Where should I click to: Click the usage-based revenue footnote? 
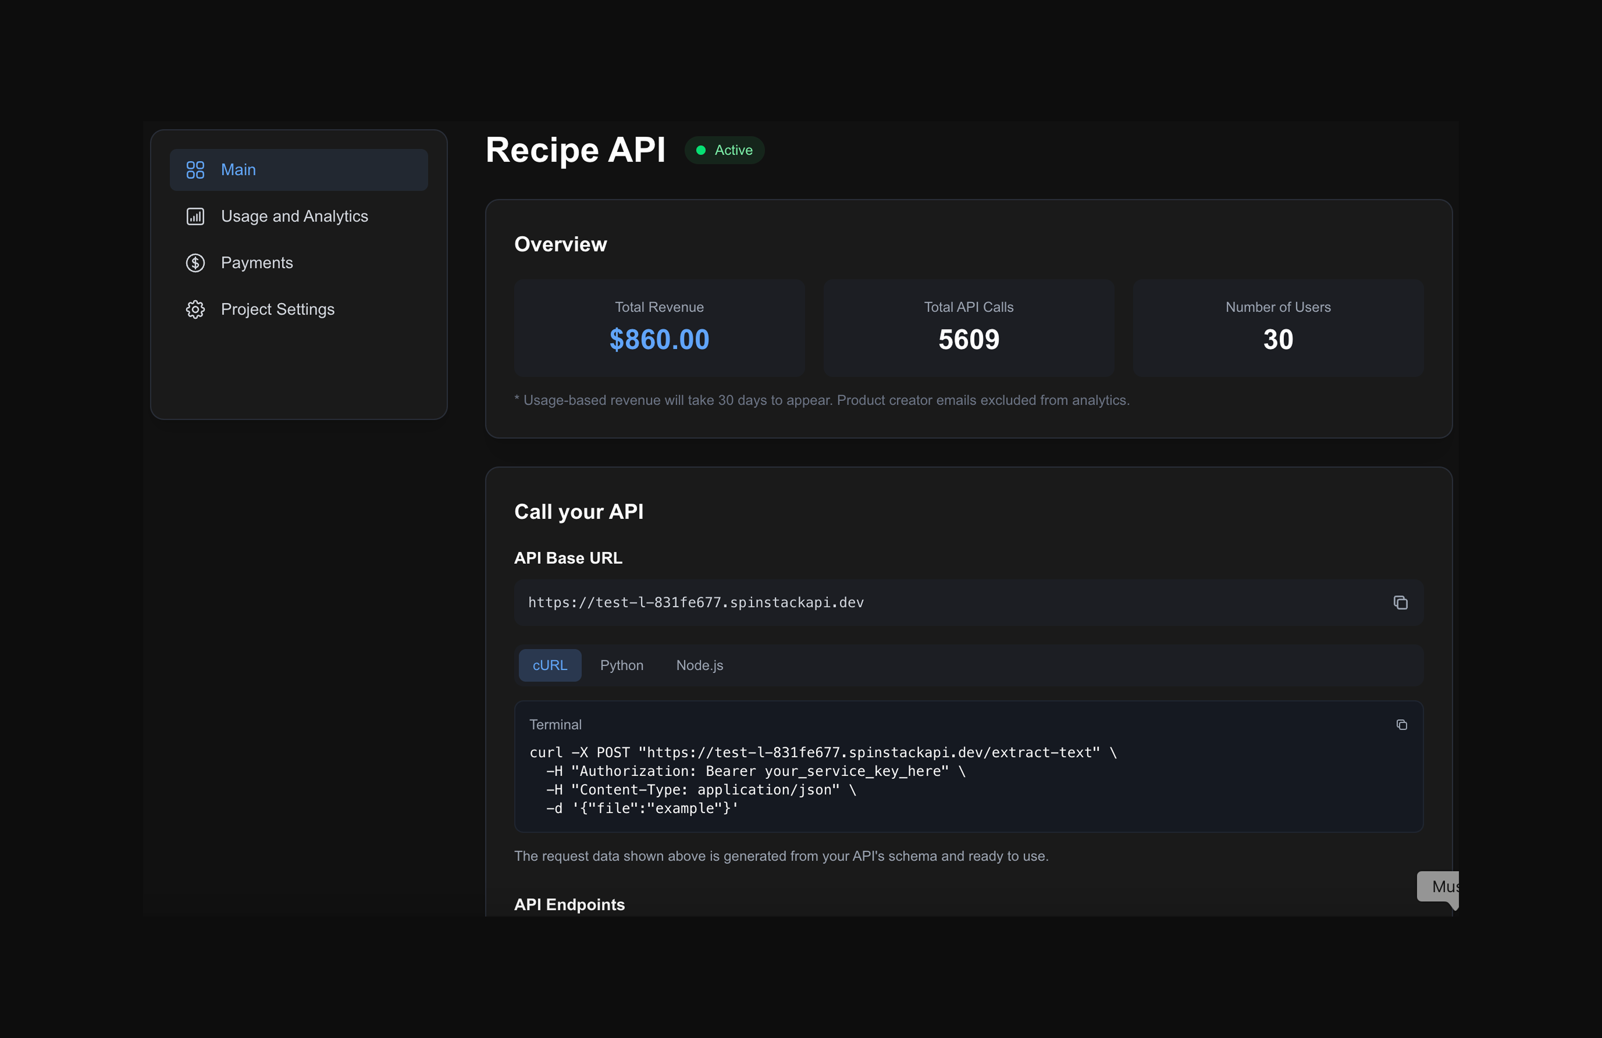coord(822,400)
